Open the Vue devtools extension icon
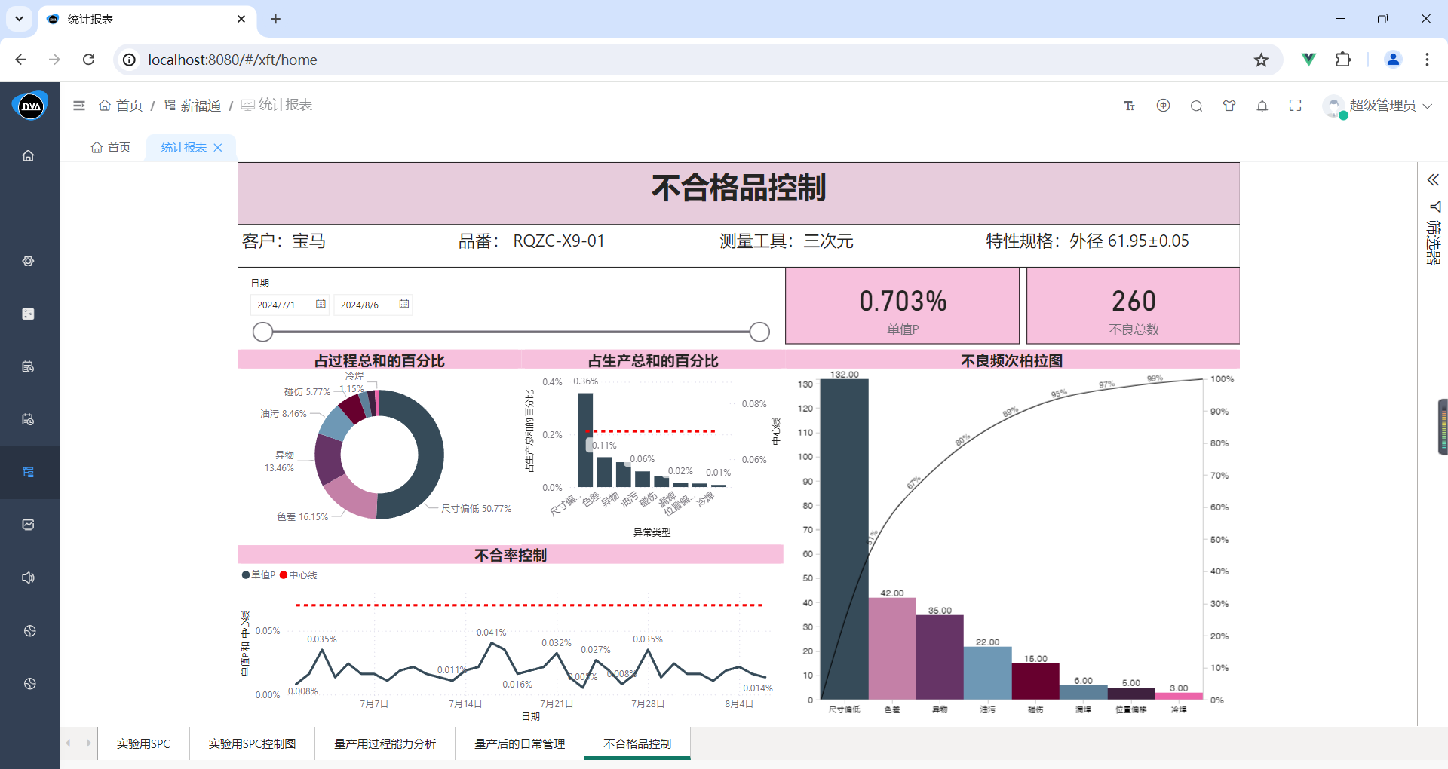 (x=1309, y=60)
